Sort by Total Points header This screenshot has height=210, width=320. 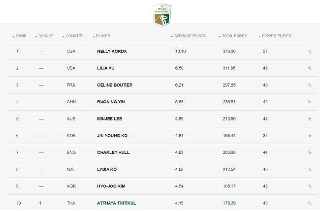(233, 36)
